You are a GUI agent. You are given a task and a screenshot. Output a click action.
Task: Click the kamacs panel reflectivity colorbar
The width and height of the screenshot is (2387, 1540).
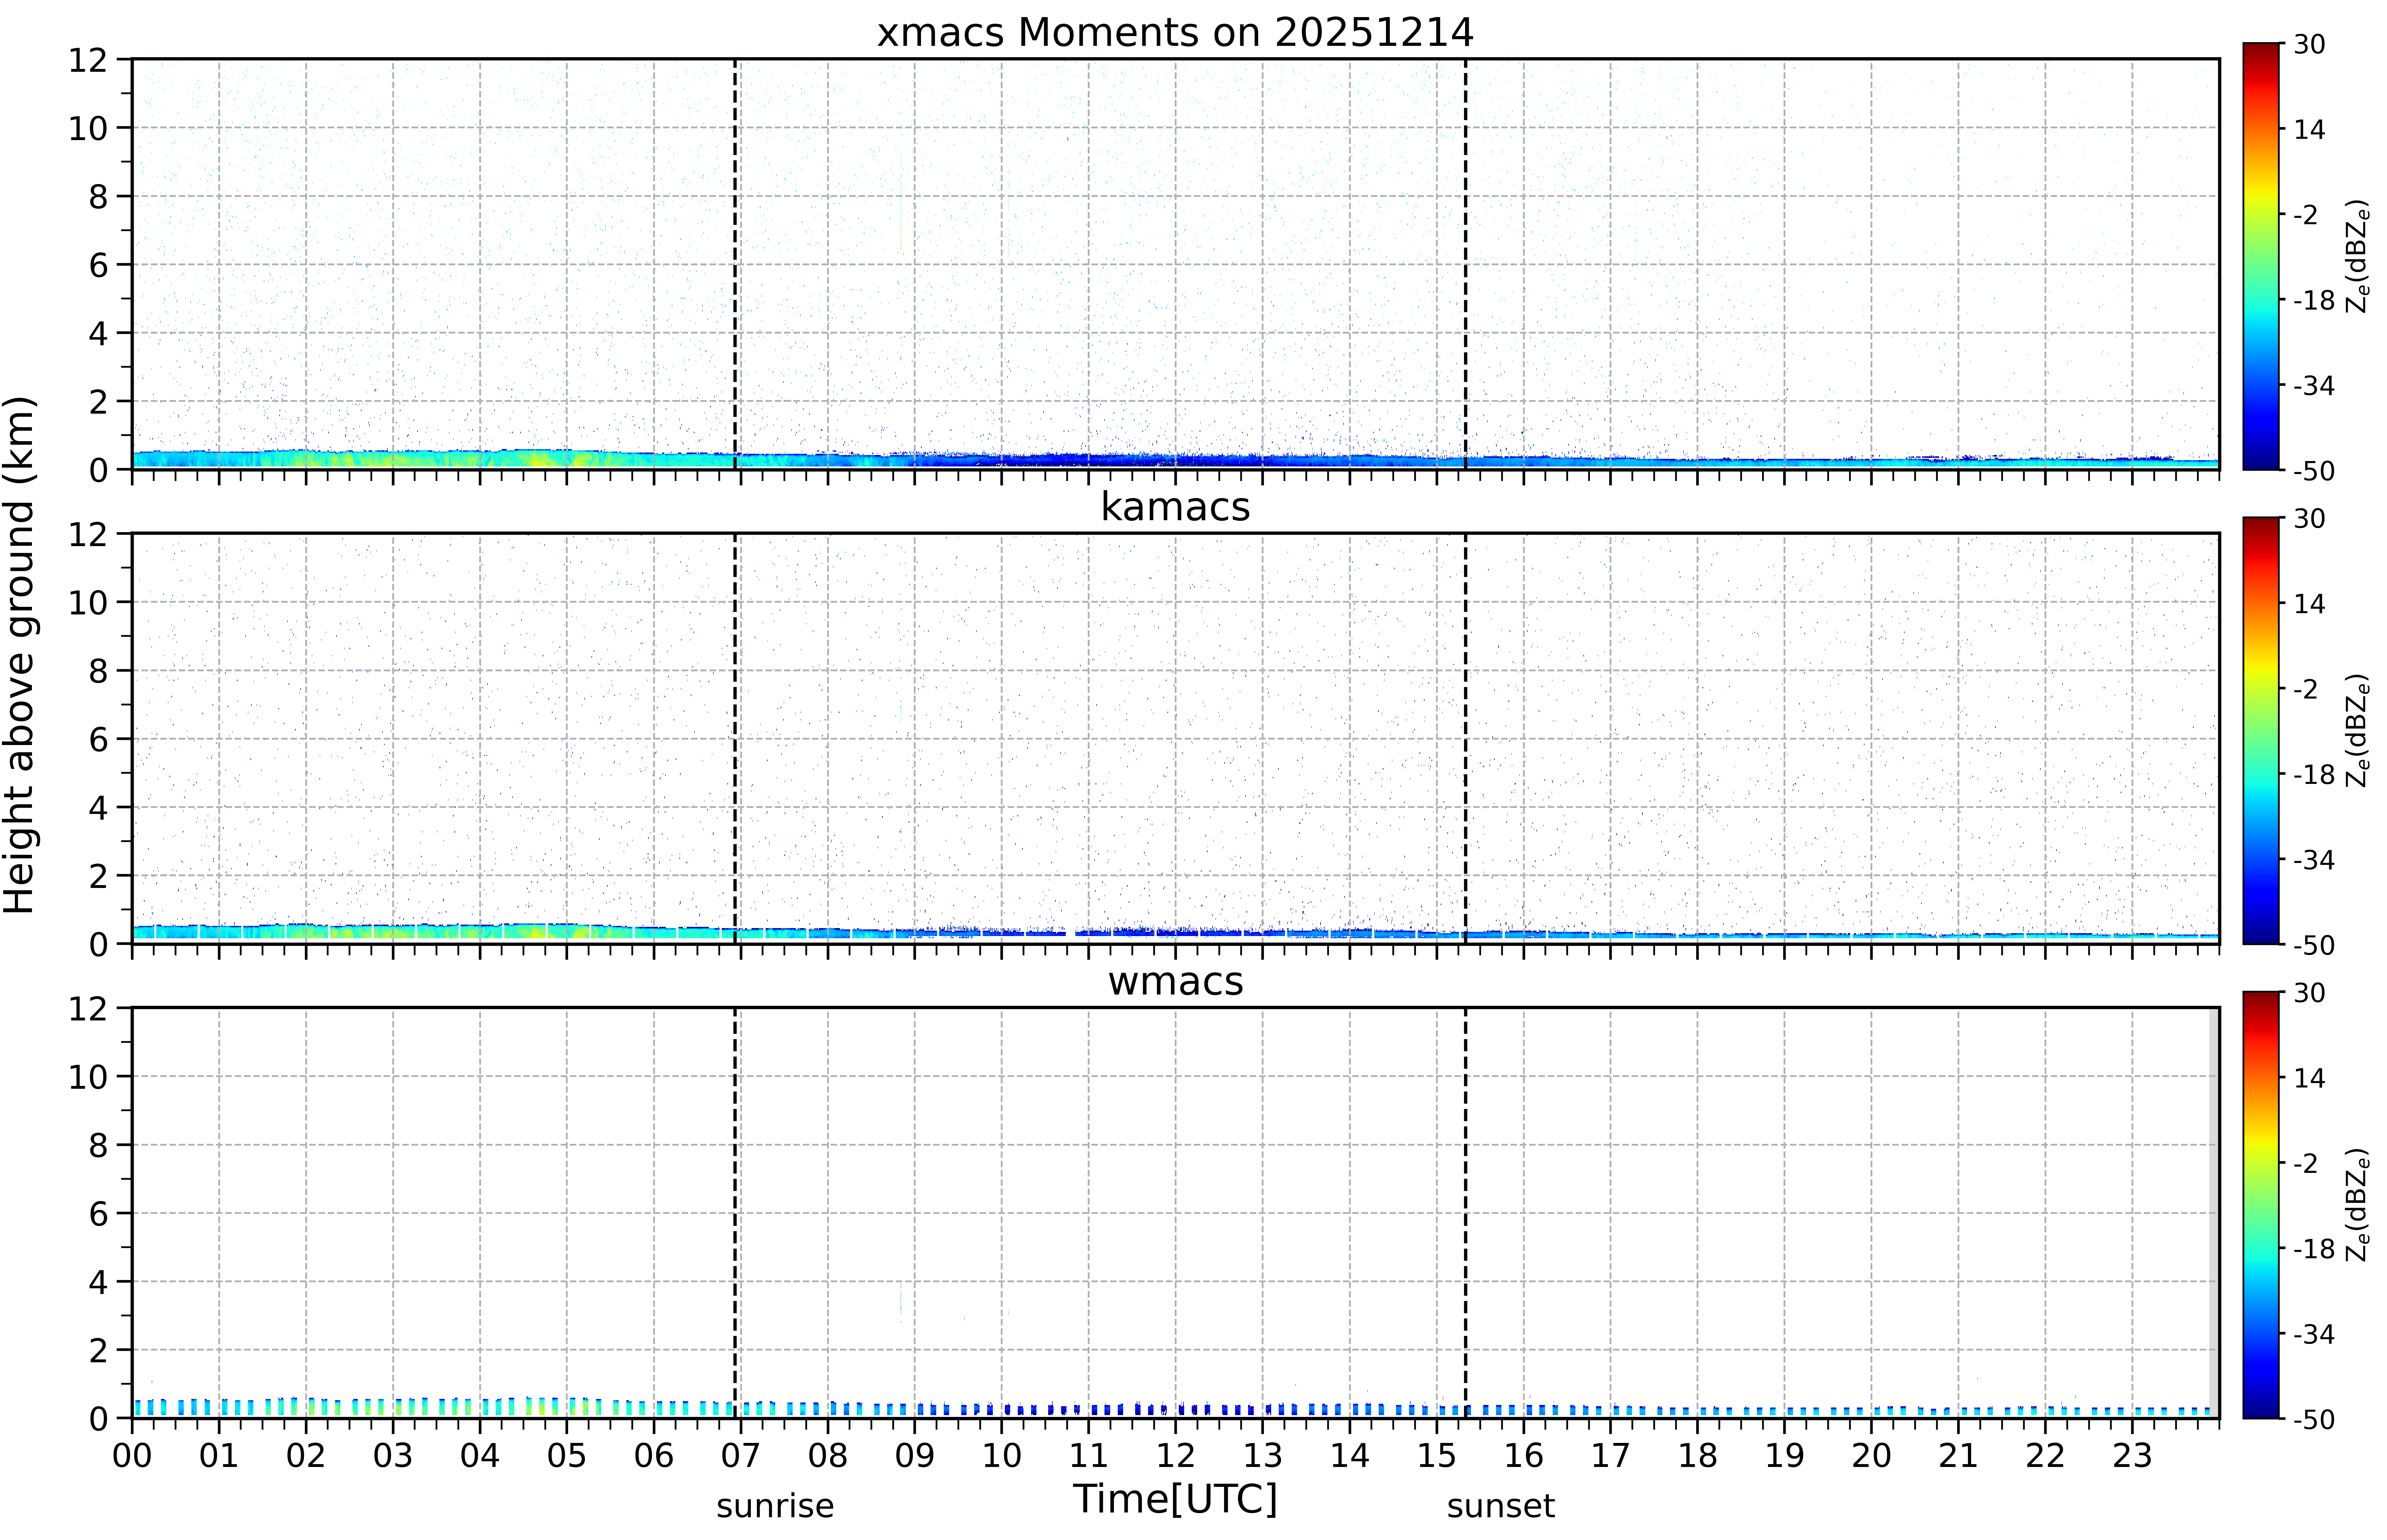(2261, 731)
